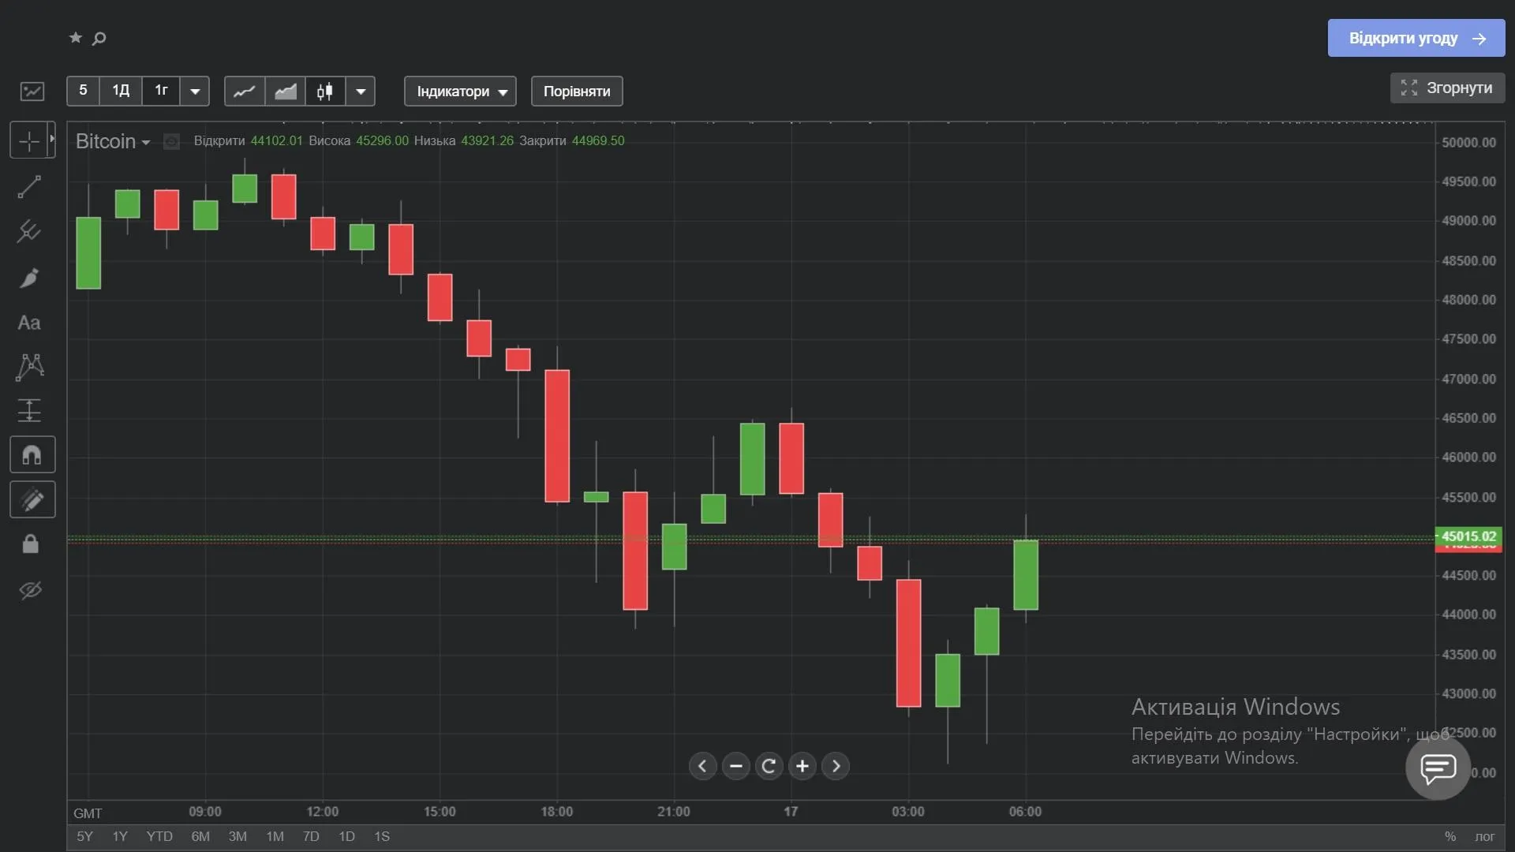Viewport: 1515px width, 852px height.
Task: Toggle the magnet snap mode
Action: 32,455
